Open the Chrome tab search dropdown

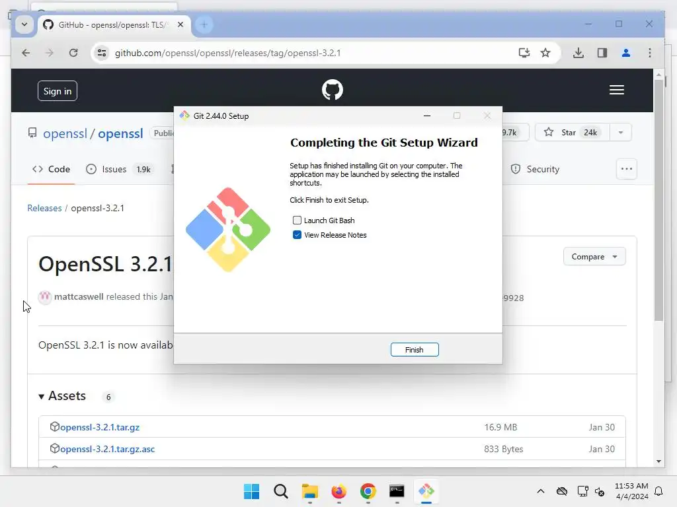click(x=24, y=24)
